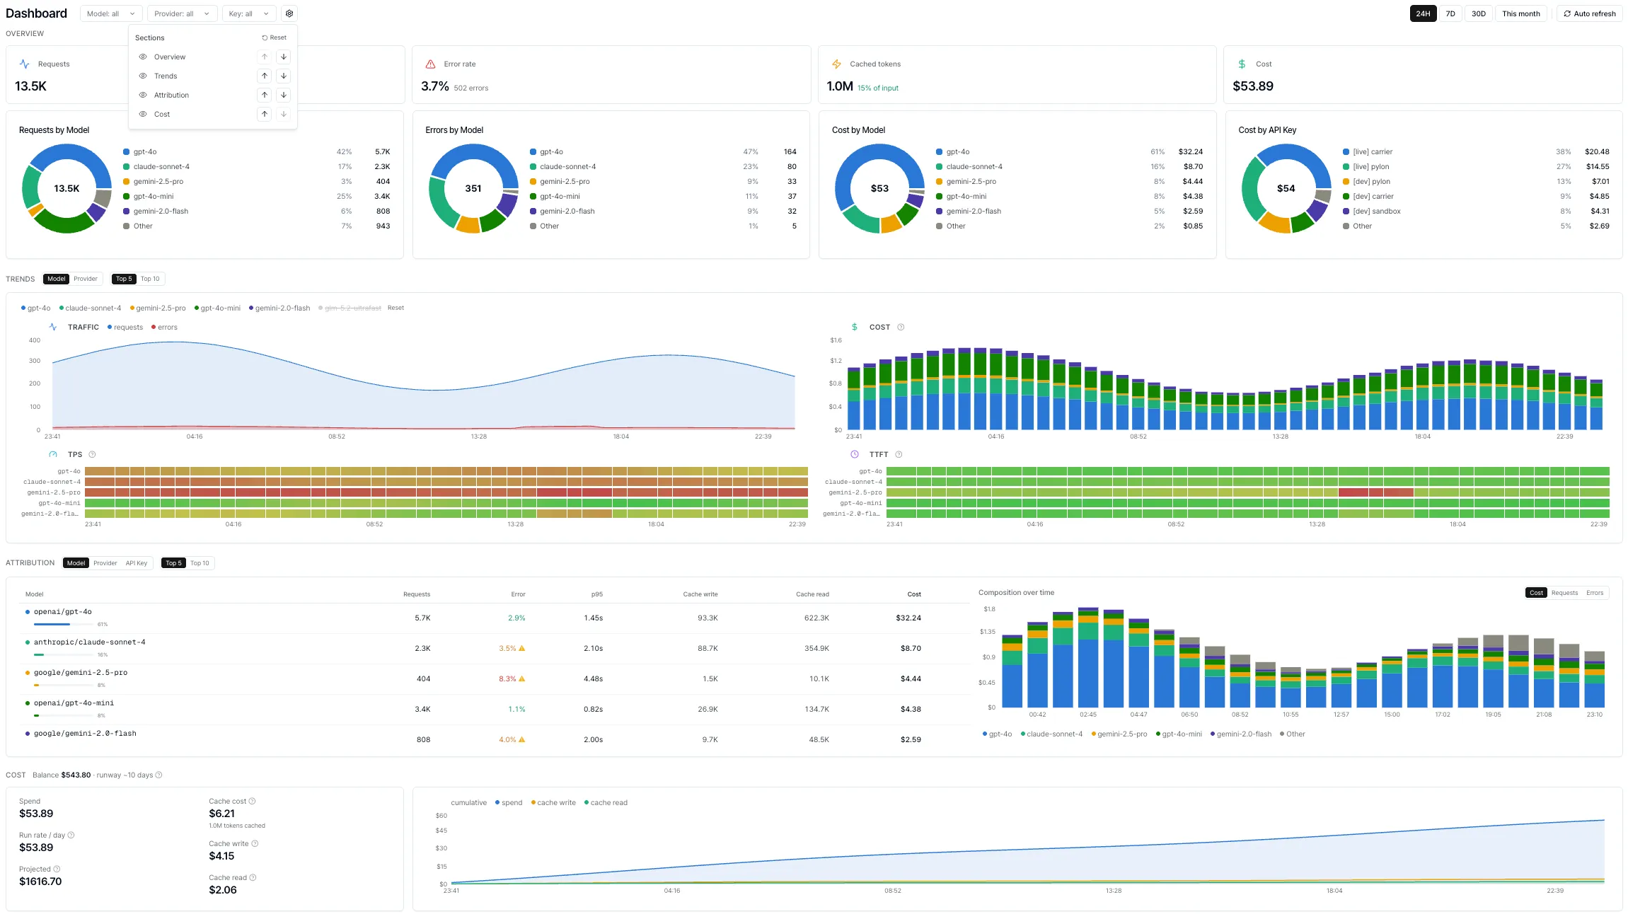
Task: Click the Cache cost help icon
Action: click(252, 801)
